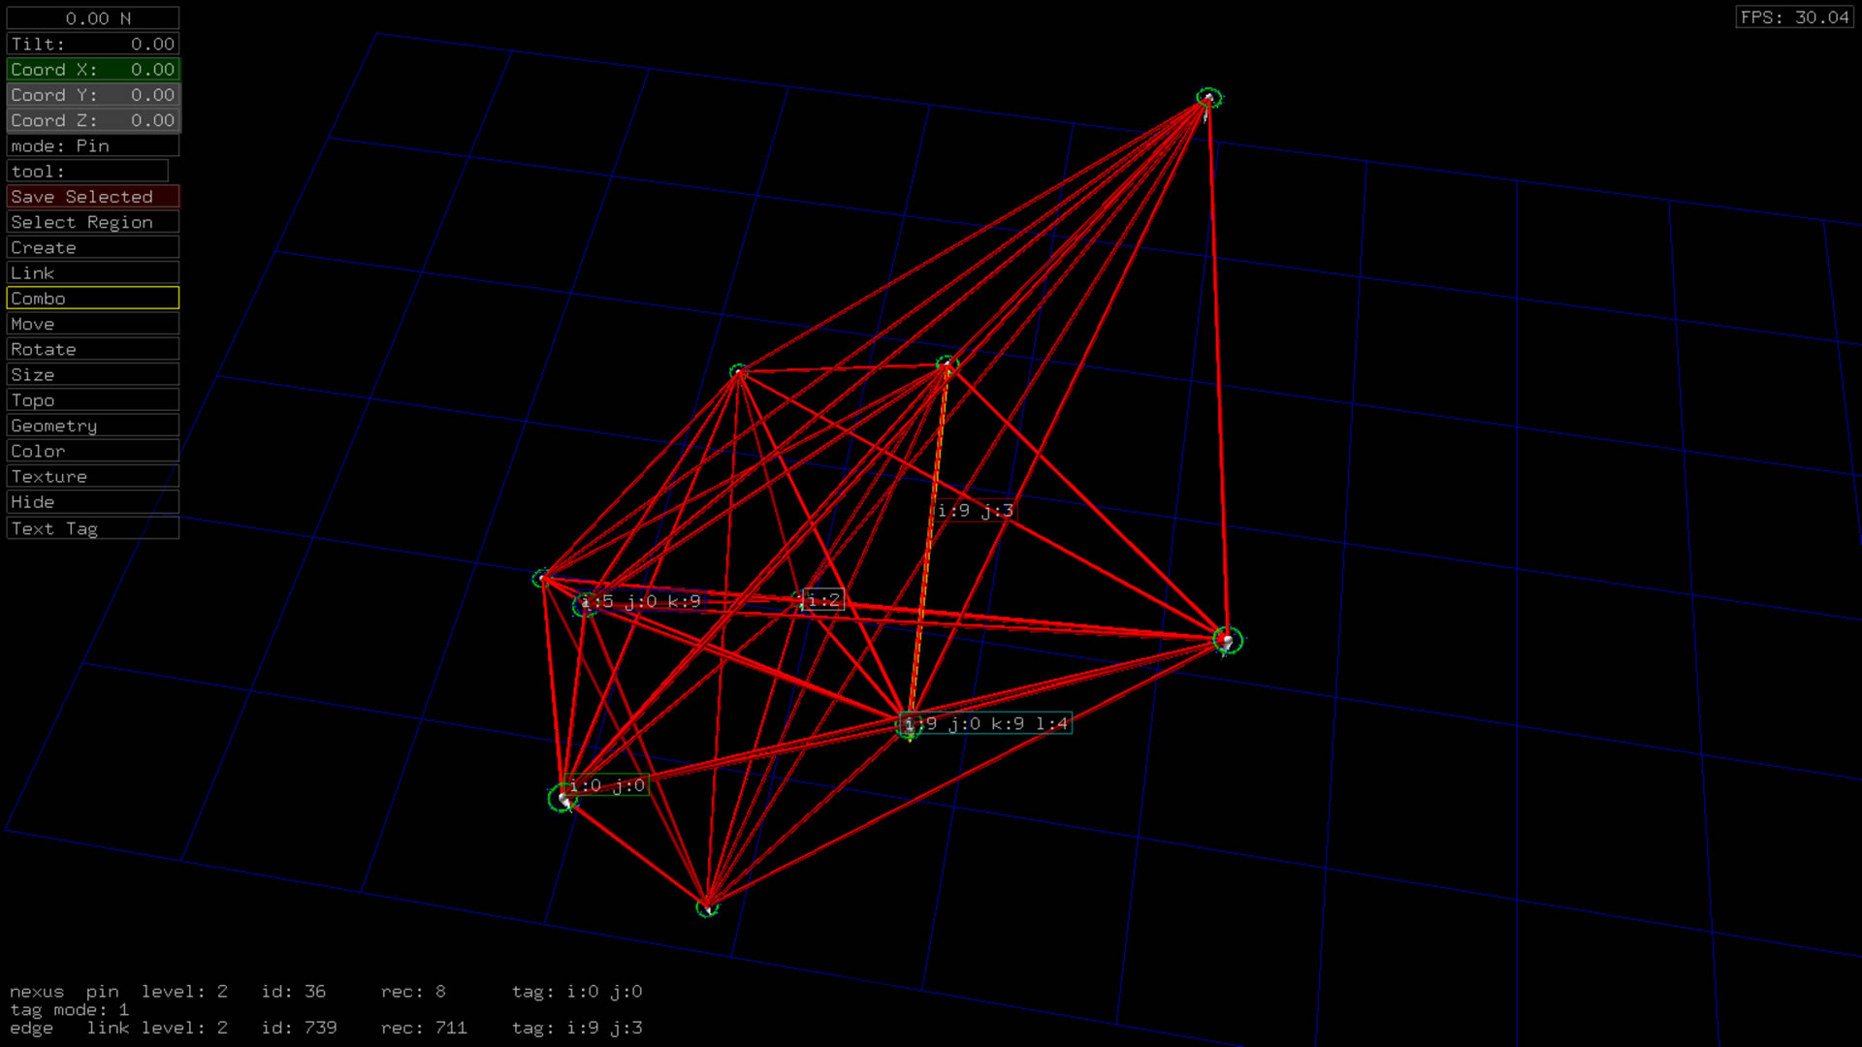Select the i:2 tagged node
1862x1047 pixels.
(800, 600)
